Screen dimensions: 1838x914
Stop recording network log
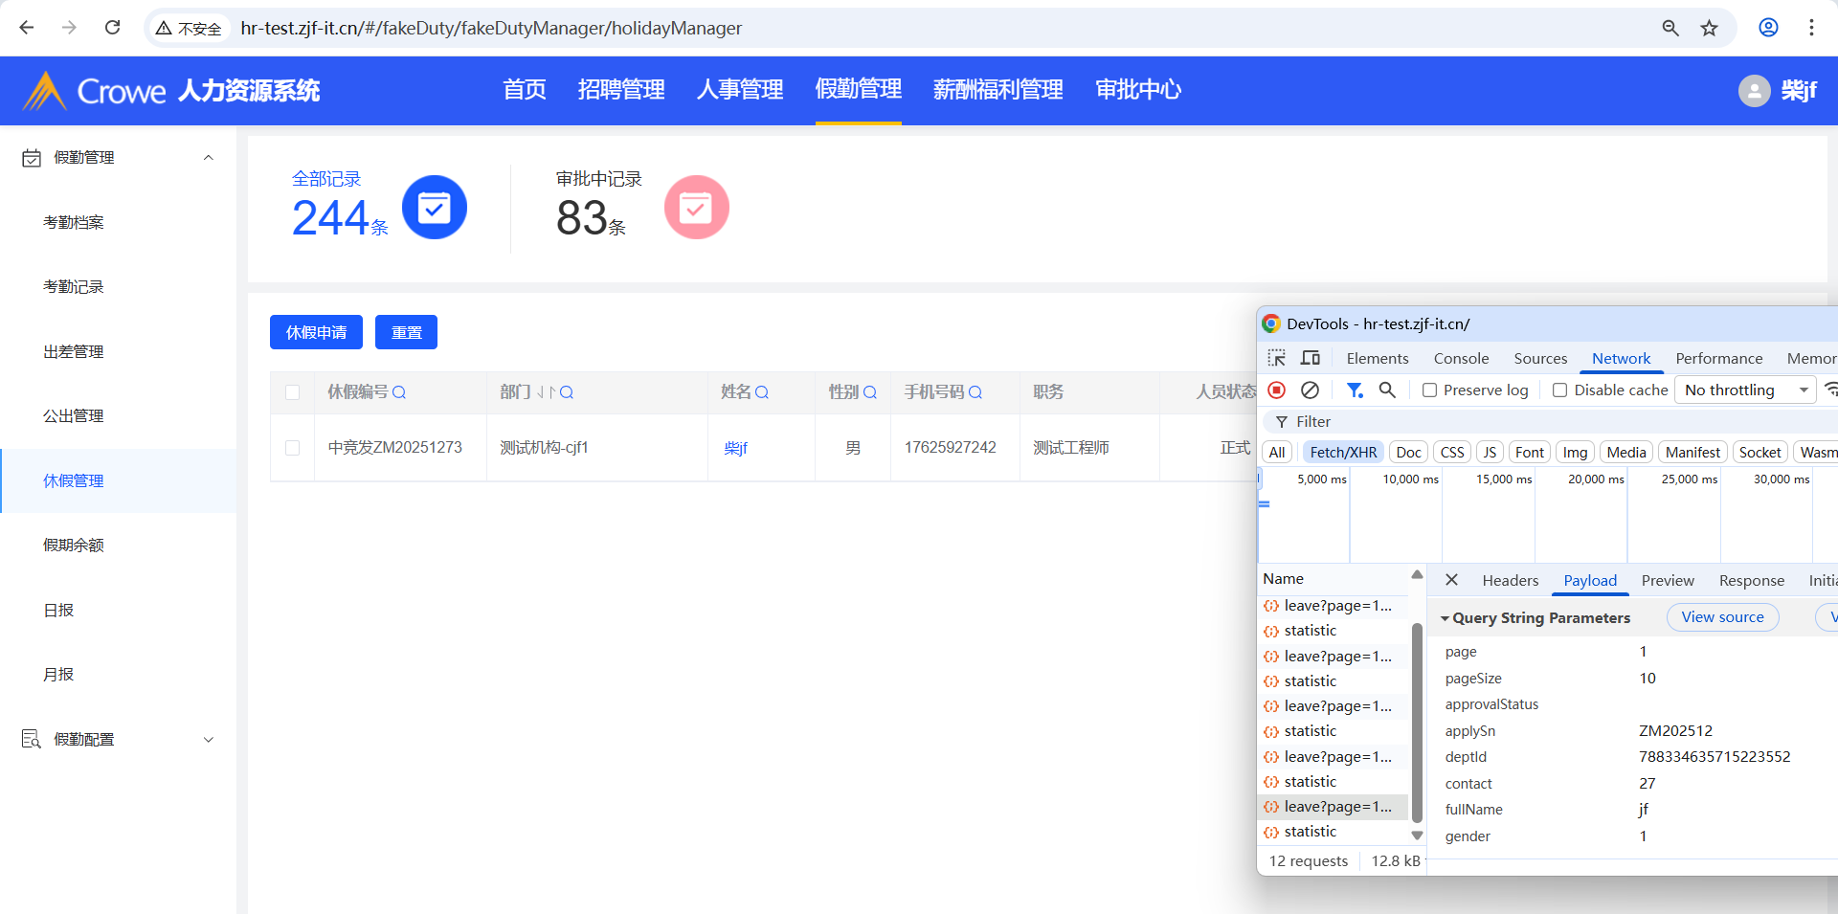coord(1277,390)
